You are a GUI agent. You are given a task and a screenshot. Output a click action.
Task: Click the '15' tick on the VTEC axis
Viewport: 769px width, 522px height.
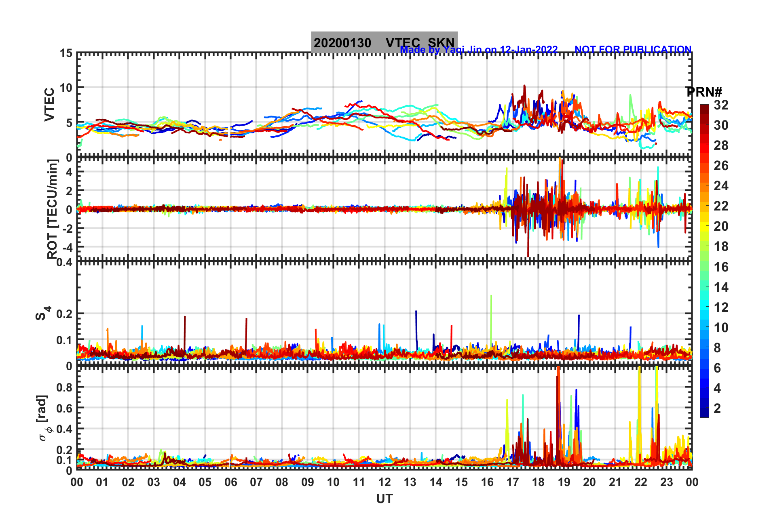[66, 53]
